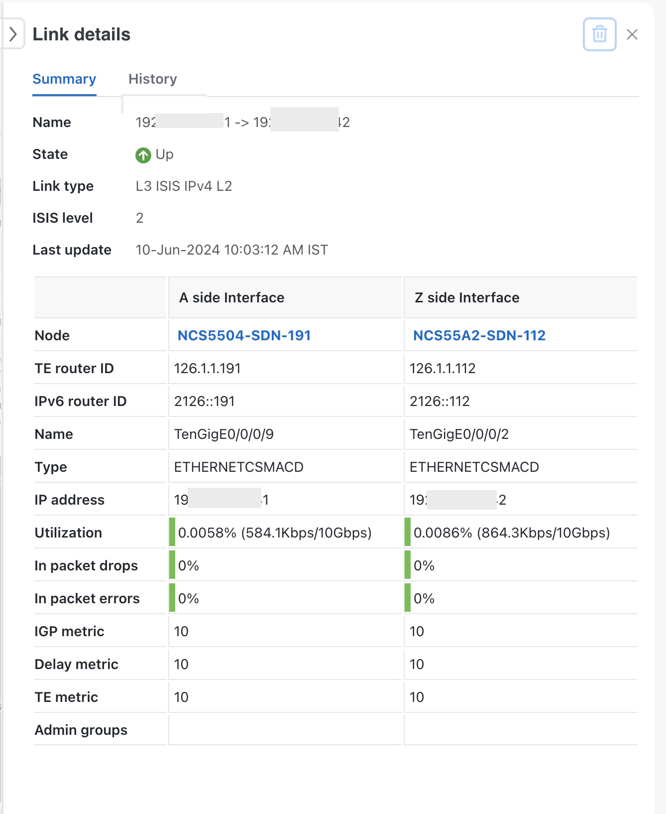Click the trash delete icon

point(599,34)
